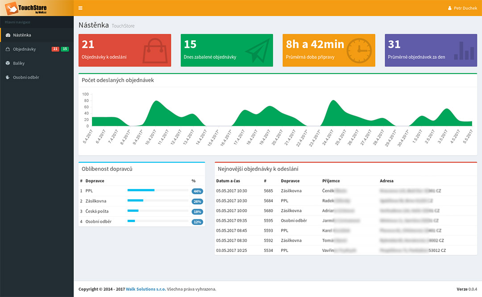Click the Balíky package icon in sidebar
Viewport: 482px width, 297px height.
(x=8, y=63)
